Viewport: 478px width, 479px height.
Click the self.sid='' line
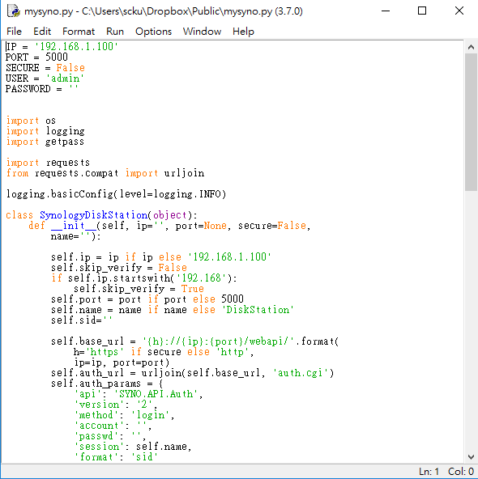(x=82, y=320)
